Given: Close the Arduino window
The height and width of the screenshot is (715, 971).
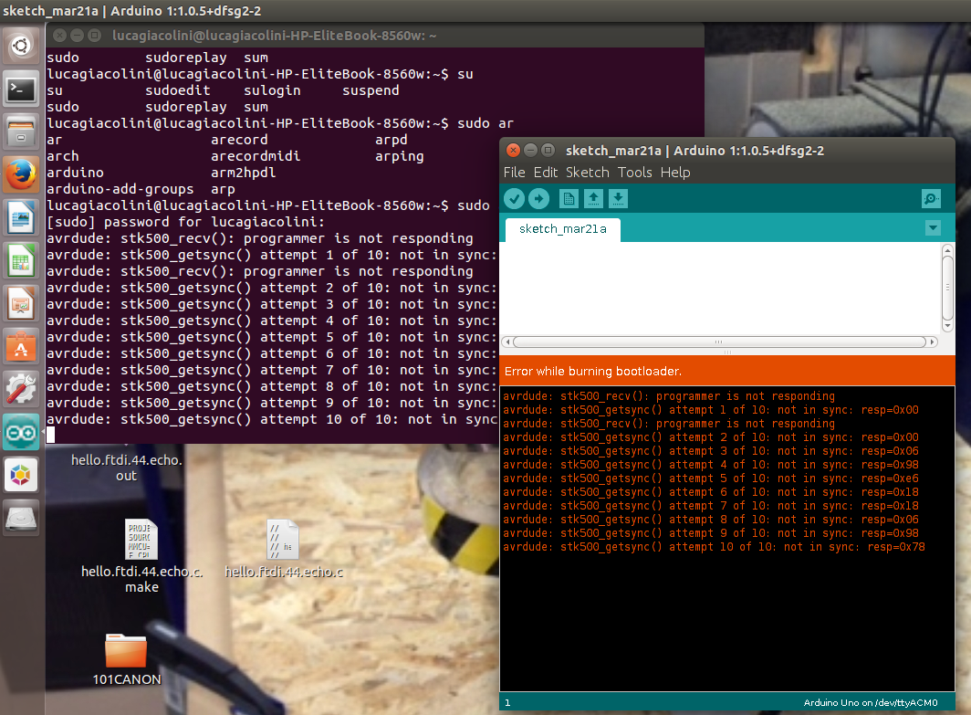Looking at the screenshot, I should [x=513, y=151].
